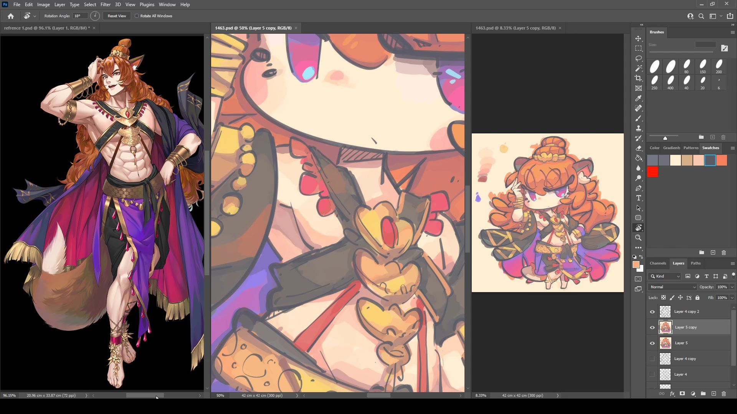This screenshot has width=737, height=414.
Task: Click the Reset View button
Action: coord(117,16)
